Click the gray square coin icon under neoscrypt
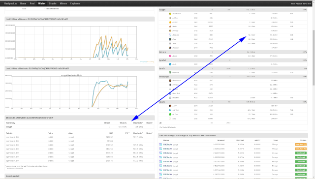Image resolution: width=315 pixels, height=179 pixels. pyautogui.click(x=170, y=97)
